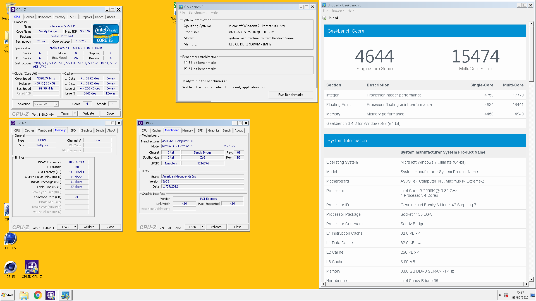Select Memory tab in Mainboard CPU-Z window
This screenshot has width=536, height=301.
188,130
